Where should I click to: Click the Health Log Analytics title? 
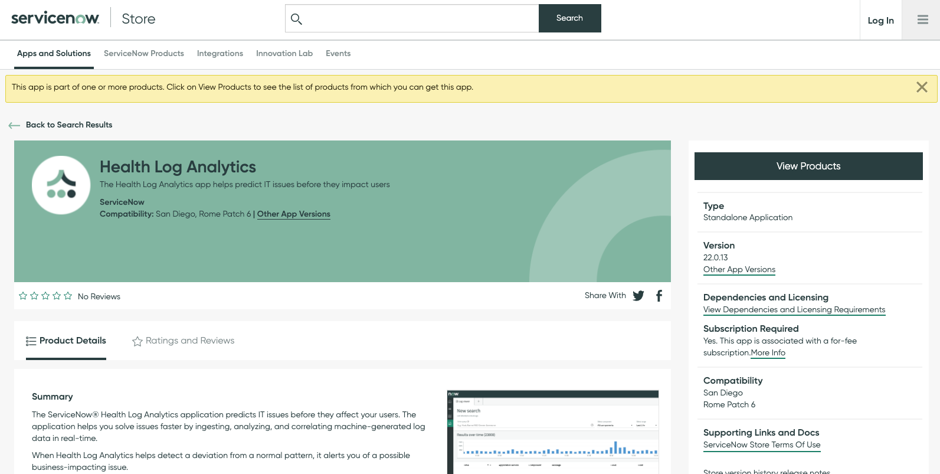tap(178, 167)
